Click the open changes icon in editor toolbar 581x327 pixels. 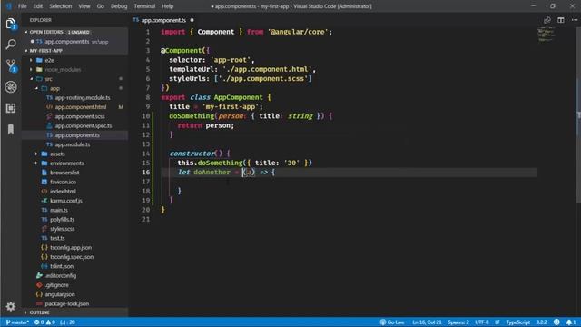(x=547, y=20)
